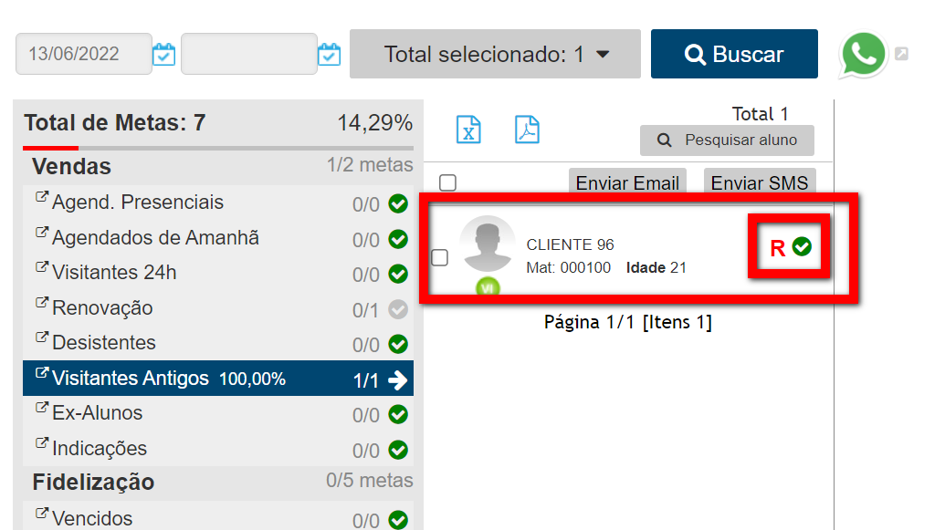This screenshot has width=945, height=530.
Task: Open WhatsApp icon
Action: click(x=863, y=55)
